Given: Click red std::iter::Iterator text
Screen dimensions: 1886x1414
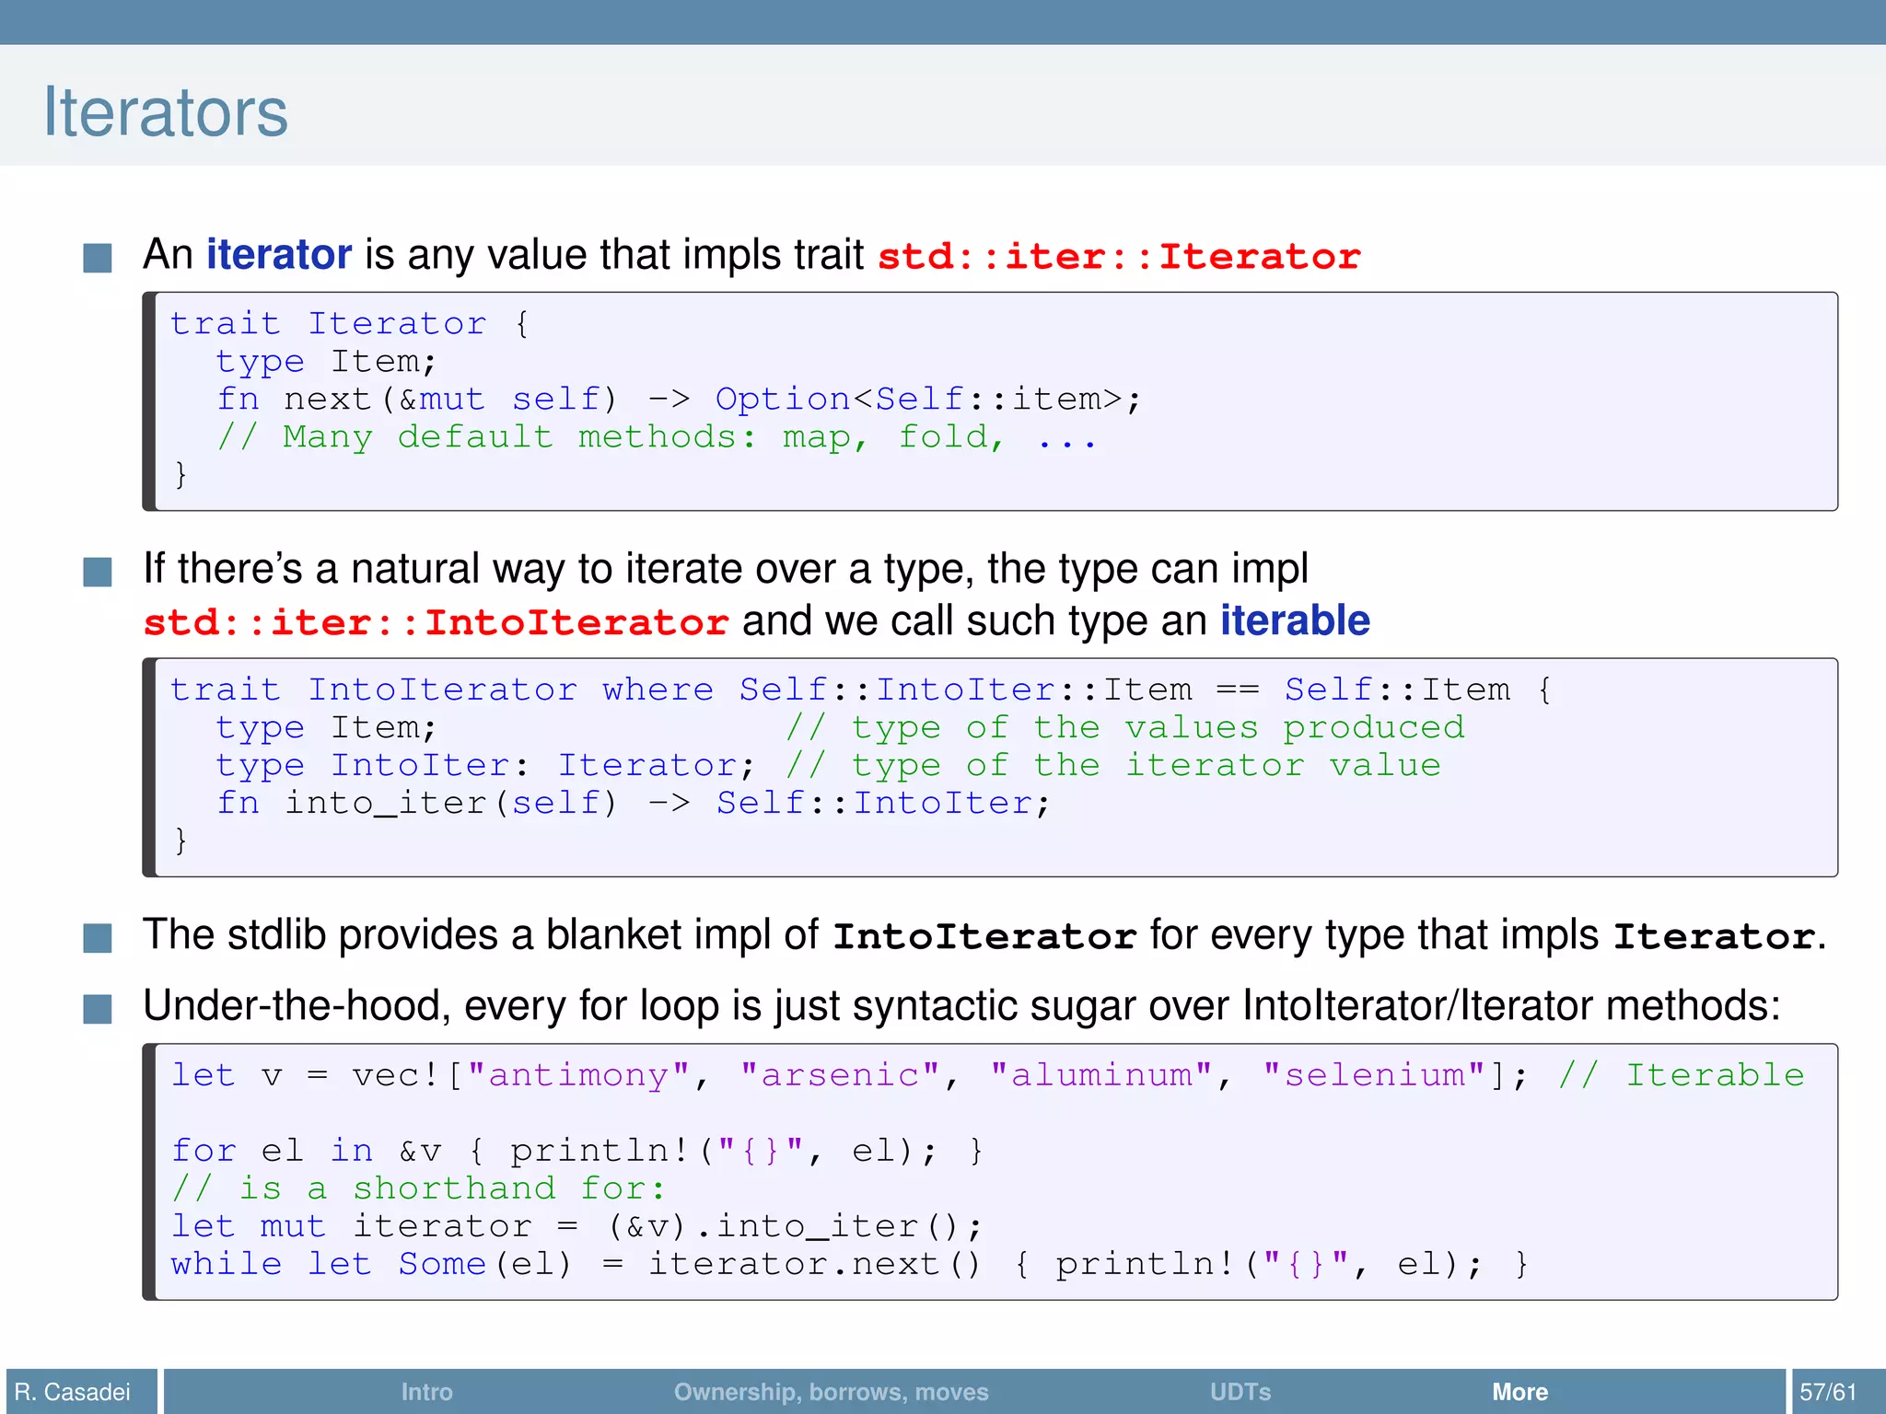Looking at the screenshot, I should 1118,257.
